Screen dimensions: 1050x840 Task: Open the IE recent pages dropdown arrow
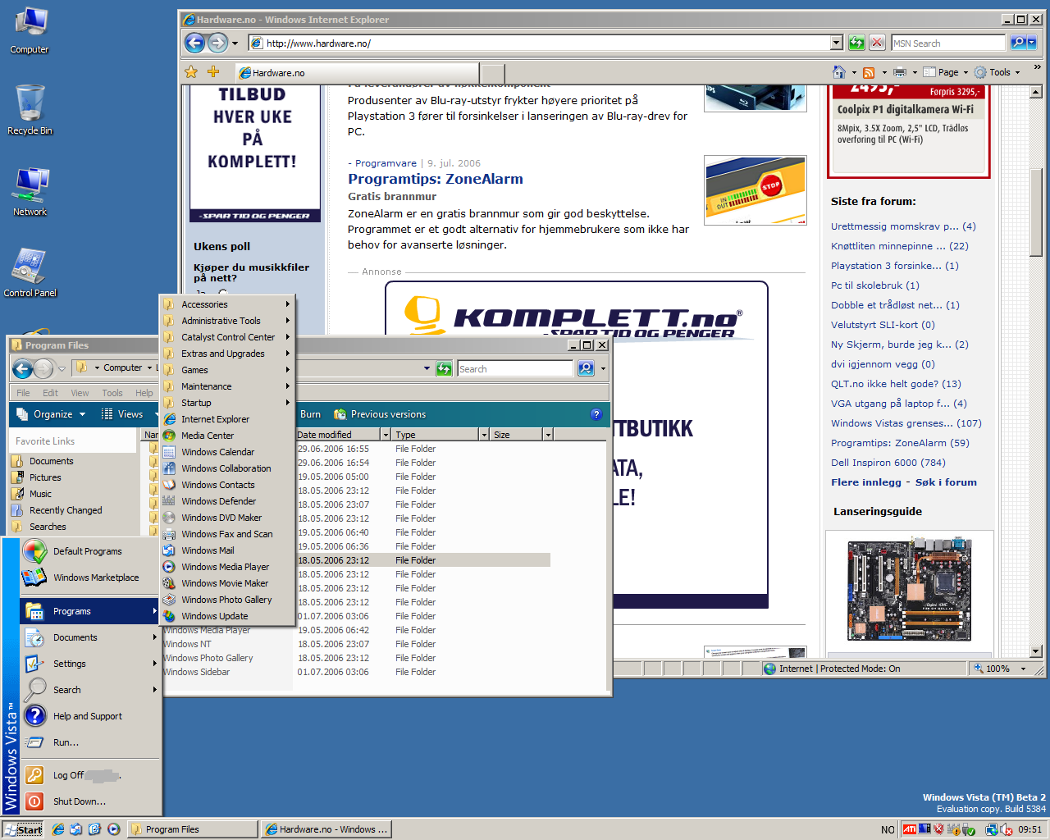click(x=235, y=43)
